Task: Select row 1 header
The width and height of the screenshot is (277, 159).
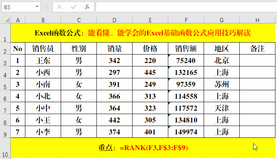Action: tap(5, 33)
